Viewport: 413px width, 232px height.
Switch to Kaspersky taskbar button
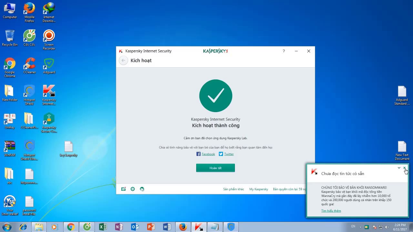[x=199, y=227]
